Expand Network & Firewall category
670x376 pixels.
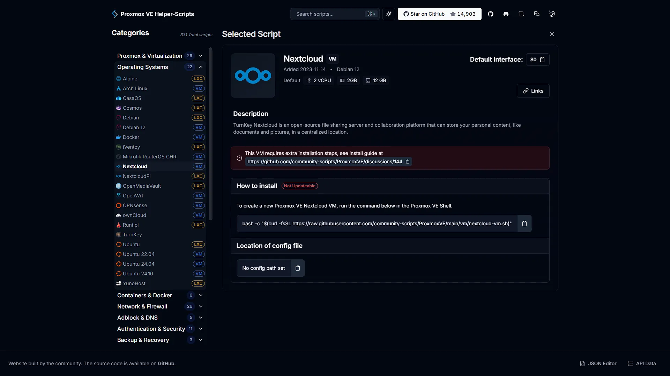click(x=160, y=306)
